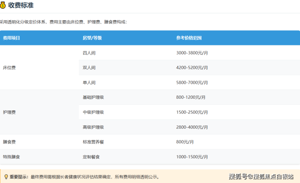Click the 中级护理级 level cell

click(x=93, y=112)
